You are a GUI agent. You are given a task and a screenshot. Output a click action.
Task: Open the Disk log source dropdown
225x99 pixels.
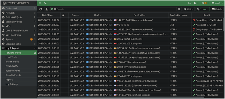[189, 9]
